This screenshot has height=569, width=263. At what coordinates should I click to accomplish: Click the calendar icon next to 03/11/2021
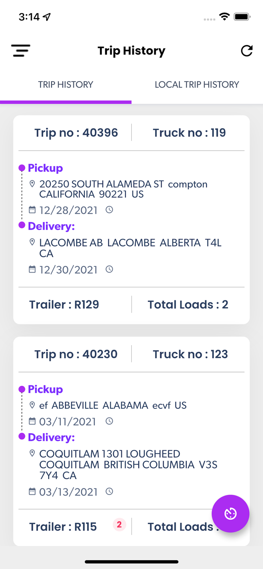(32, 421)
